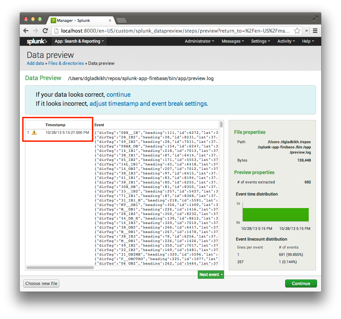The image size is (341, 319).
Task: Select the Manager – Splunk tab
Action: (80, 20)
